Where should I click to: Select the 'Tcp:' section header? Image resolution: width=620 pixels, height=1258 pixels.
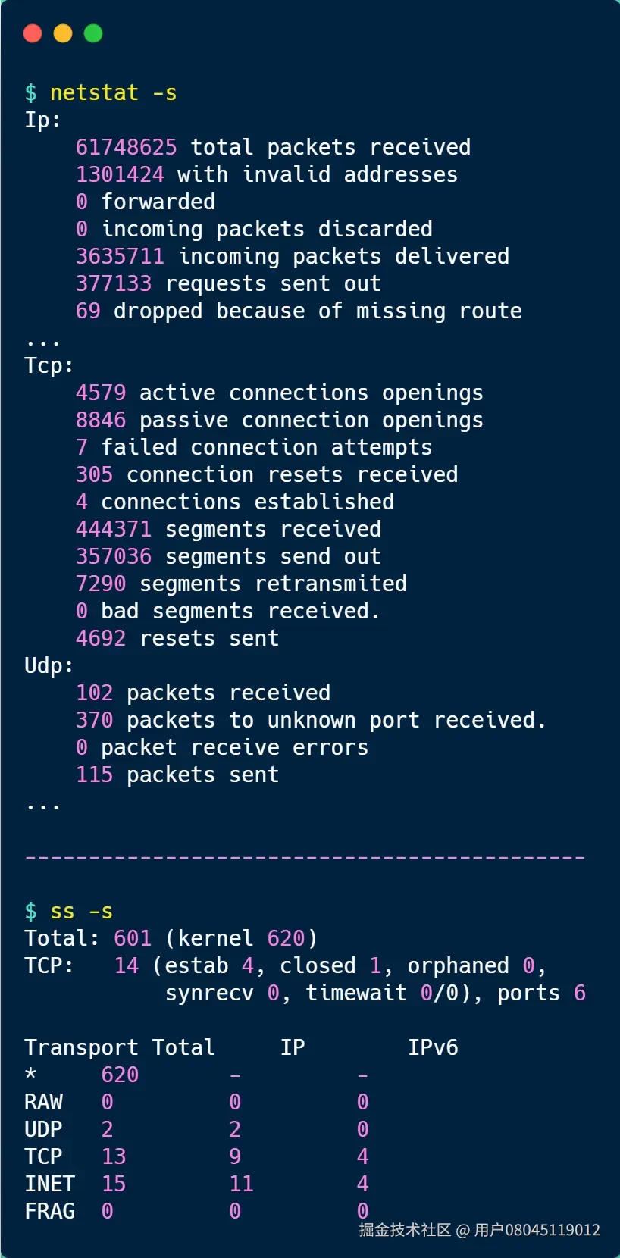coord(49,365)
